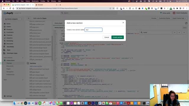
Task: Open Analytics in the sidebar
Action: tap(9, 38)
